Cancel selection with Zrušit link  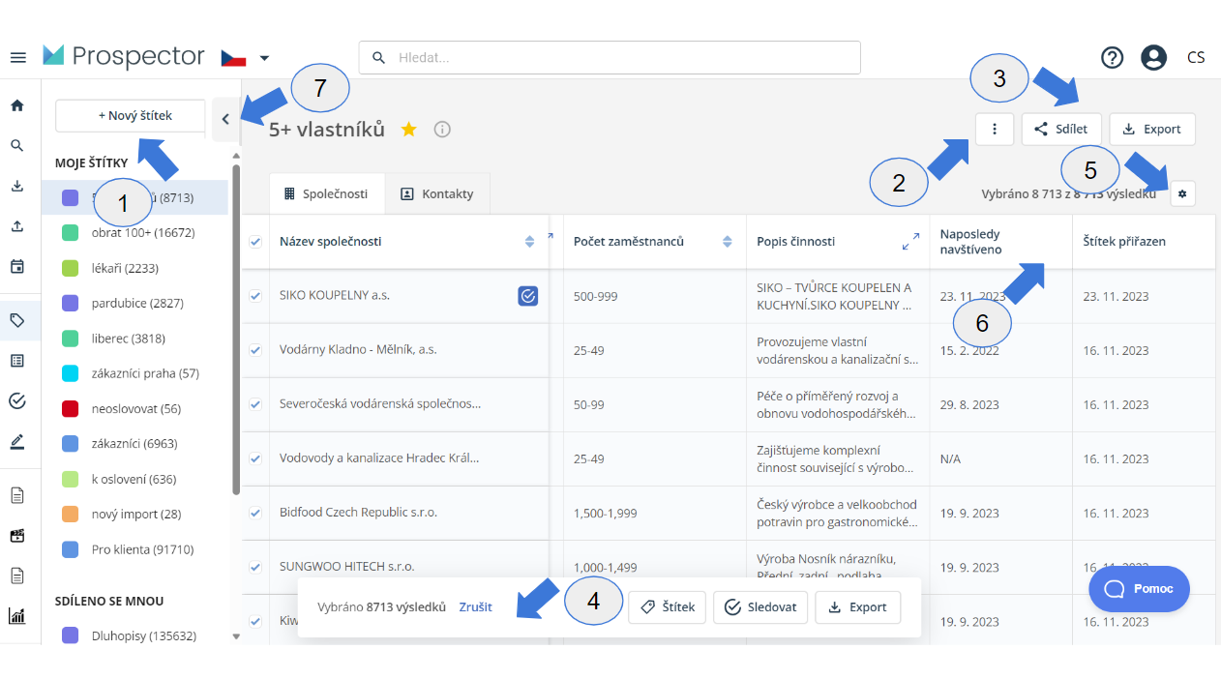[x=475, y=607]
